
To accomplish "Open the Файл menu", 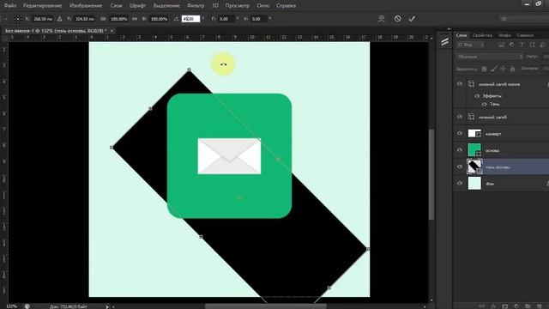I will [10, 6].
